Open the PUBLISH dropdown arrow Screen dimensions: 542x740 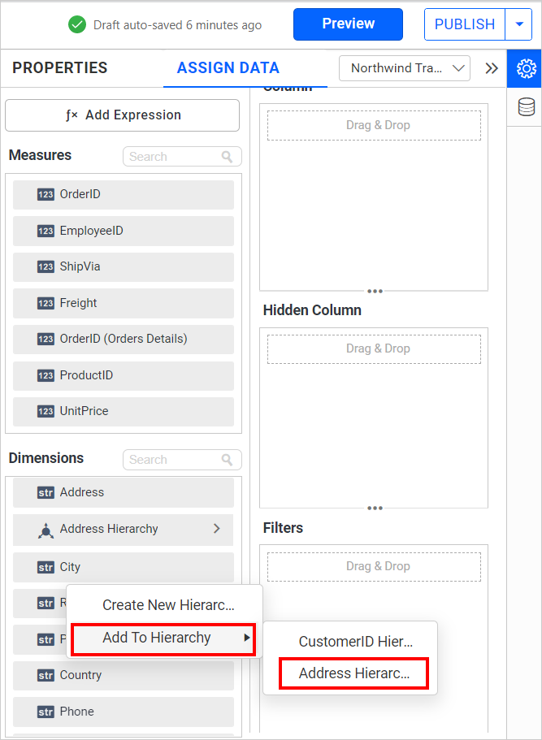coord(518,24)
